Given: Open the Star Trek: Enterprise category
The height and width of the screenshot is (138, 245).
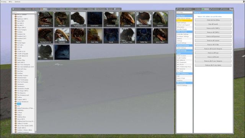Looking at the screenshot, I should coord(23,65).
